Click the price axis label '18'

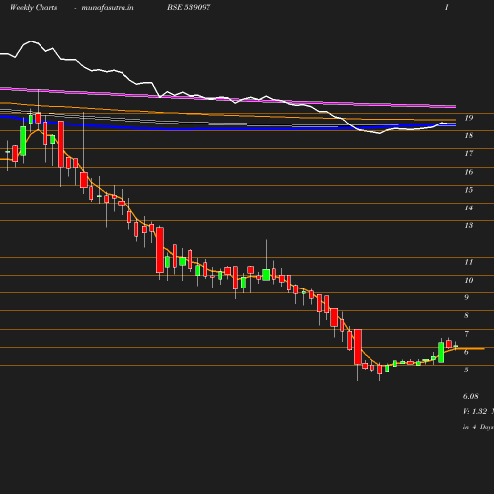click(x=469, y=135)
